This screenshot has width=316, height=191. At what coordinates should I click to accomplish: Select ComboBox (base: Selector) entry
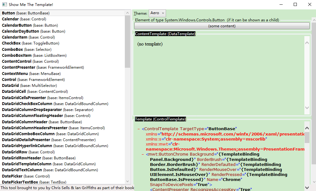[x=63, y=49]
